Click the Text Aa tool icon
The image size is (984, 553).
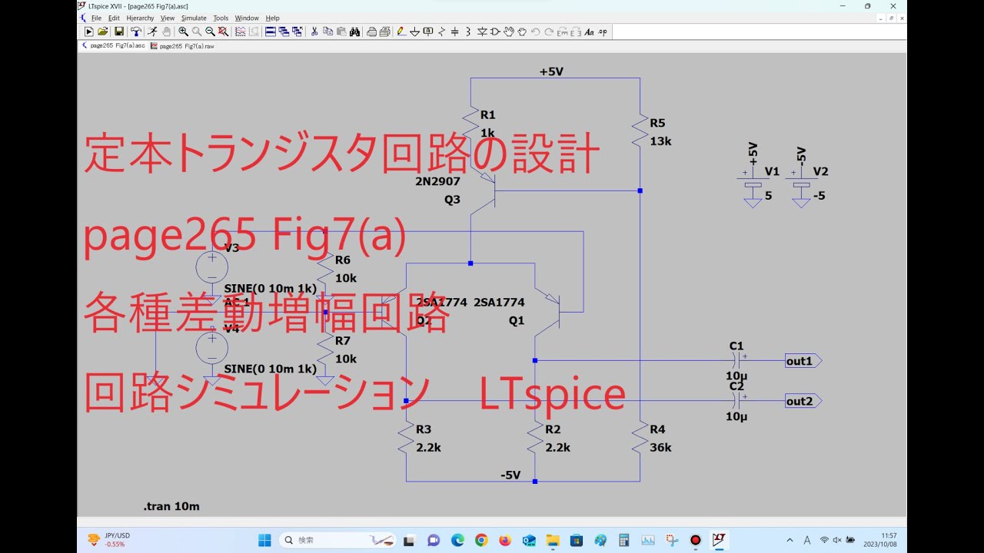point(589,31)
